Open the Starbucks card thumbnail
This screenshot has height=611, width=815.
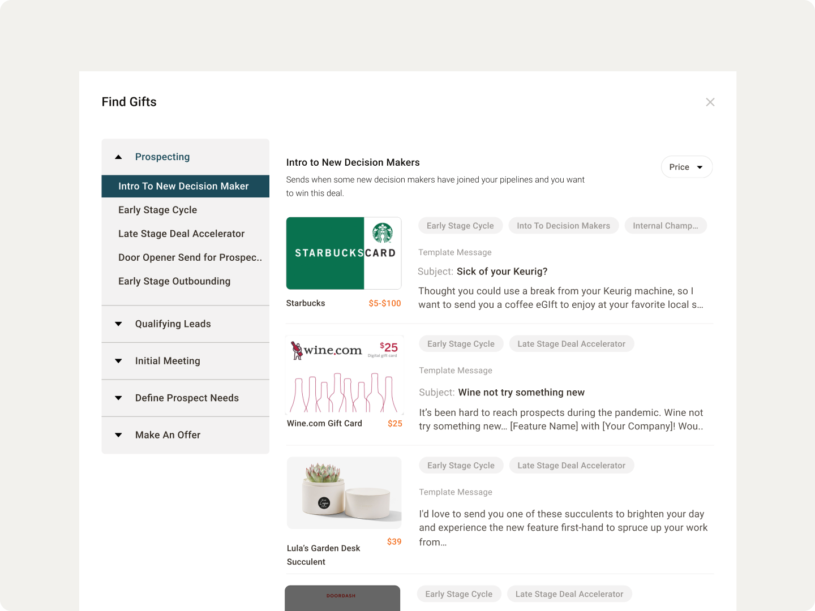coord(344,253)
